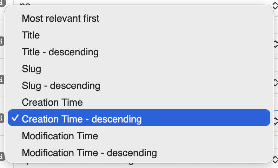This screenshot has width=278, height=168.
Task: Click info icon left of Modification Time - descending
Action: point(2,156)
